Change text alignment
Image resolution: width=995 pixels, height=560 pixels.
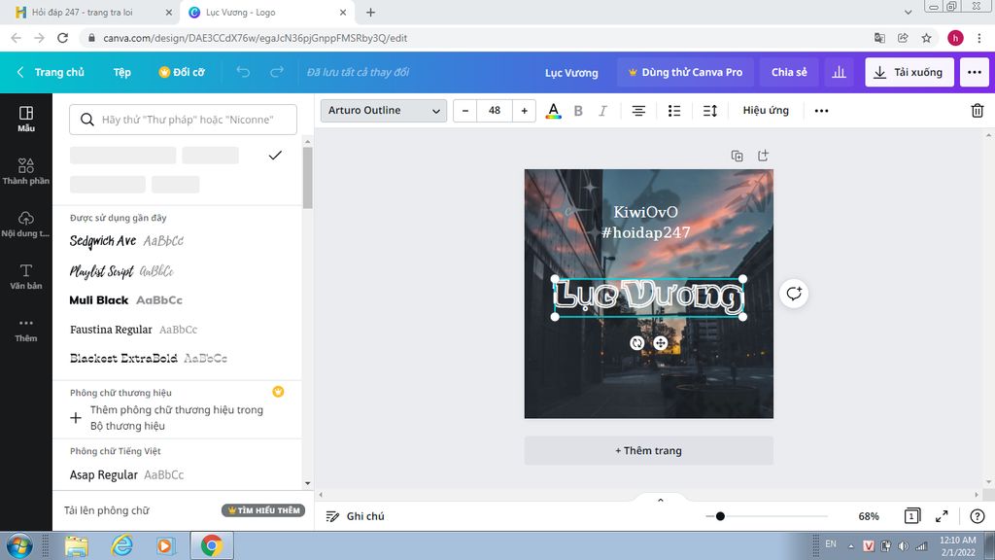638,111
